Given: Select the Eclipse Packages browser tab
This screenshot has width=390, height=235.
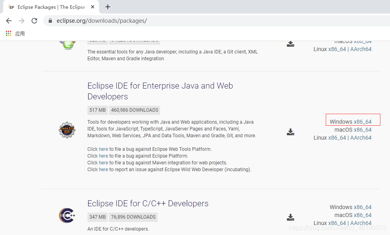Looking at the screenshot, I should tap(51, 7).
